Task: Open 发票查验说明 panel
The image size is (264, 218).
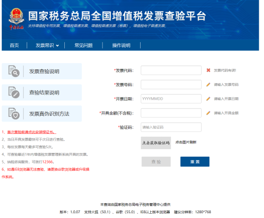Action: pyautogui.click(x=42, y=71)
